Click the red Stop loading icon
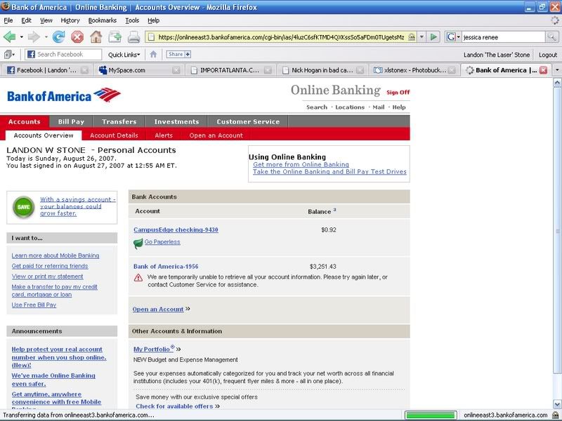Viewport: 562px width, 421px height. tap(77, 36)
